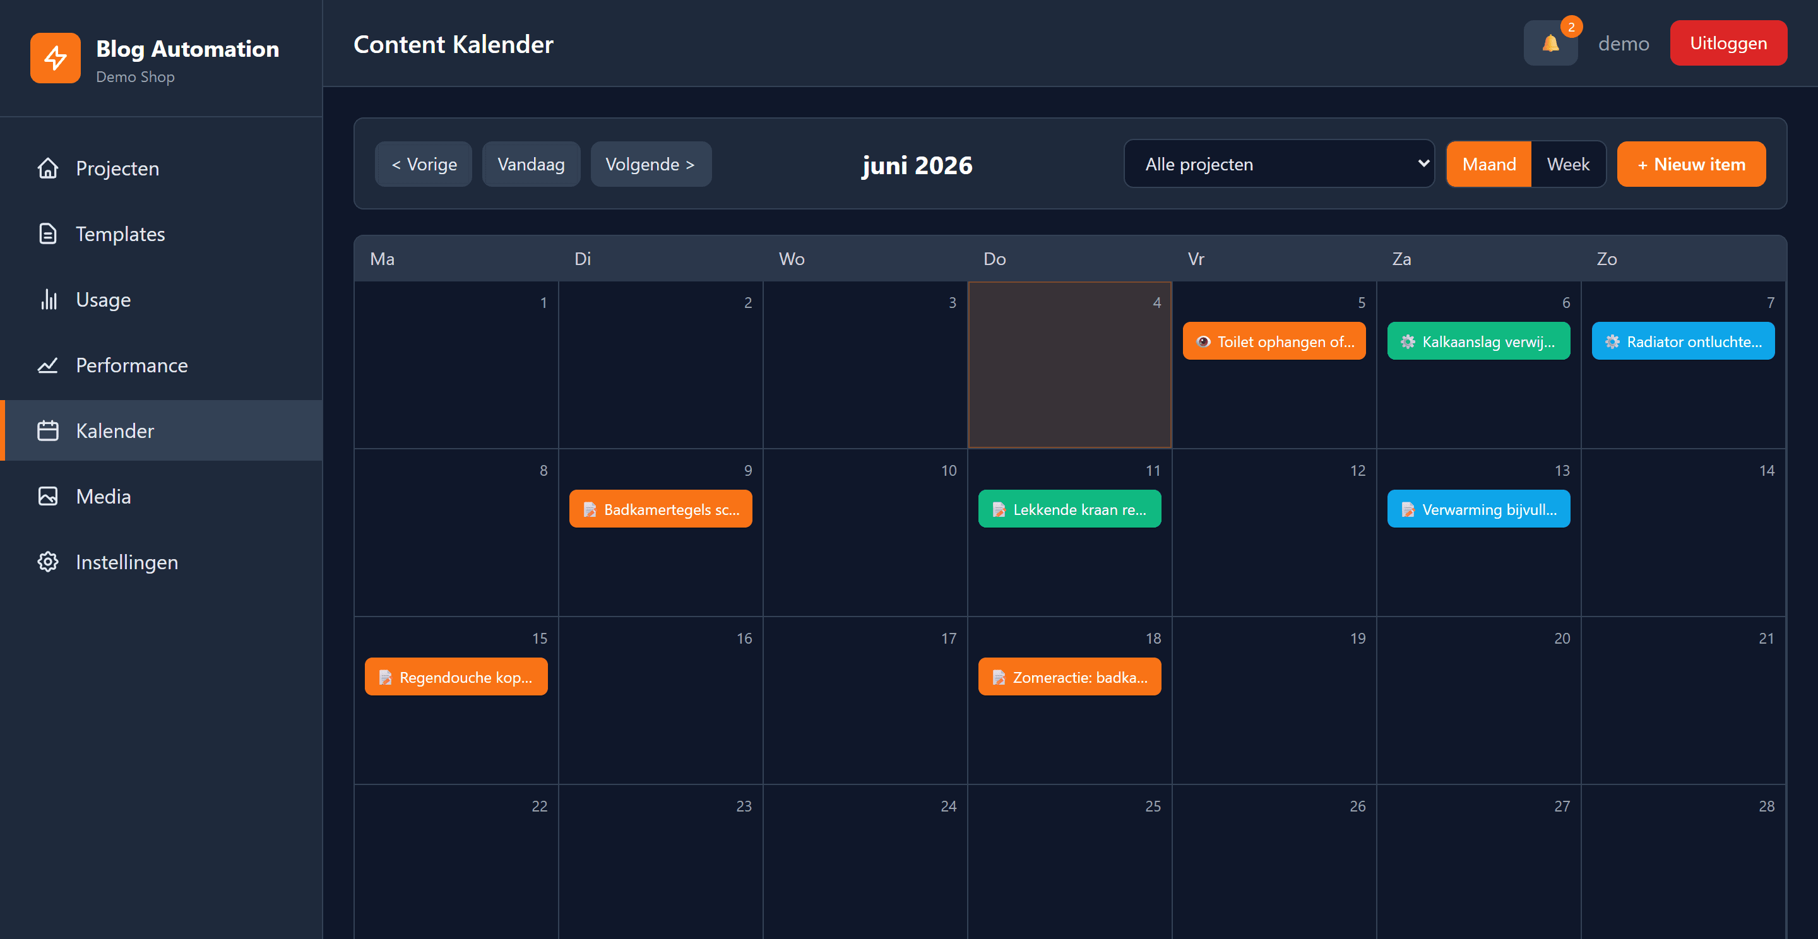Click day 28 in the calendar
Viewport: 1818px width, 939px height.
1683,862
